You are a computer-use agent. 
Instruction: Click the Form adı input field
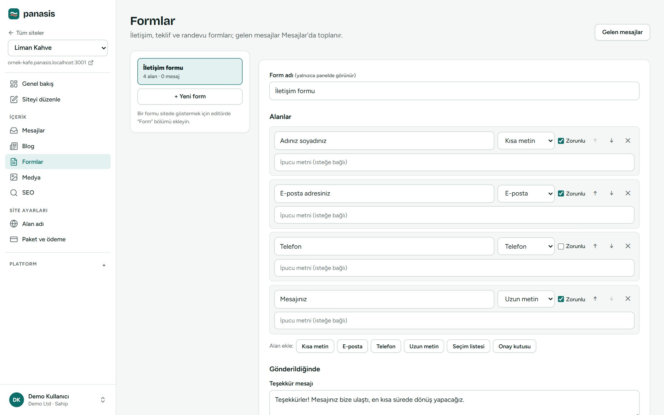tap(454, 91)
